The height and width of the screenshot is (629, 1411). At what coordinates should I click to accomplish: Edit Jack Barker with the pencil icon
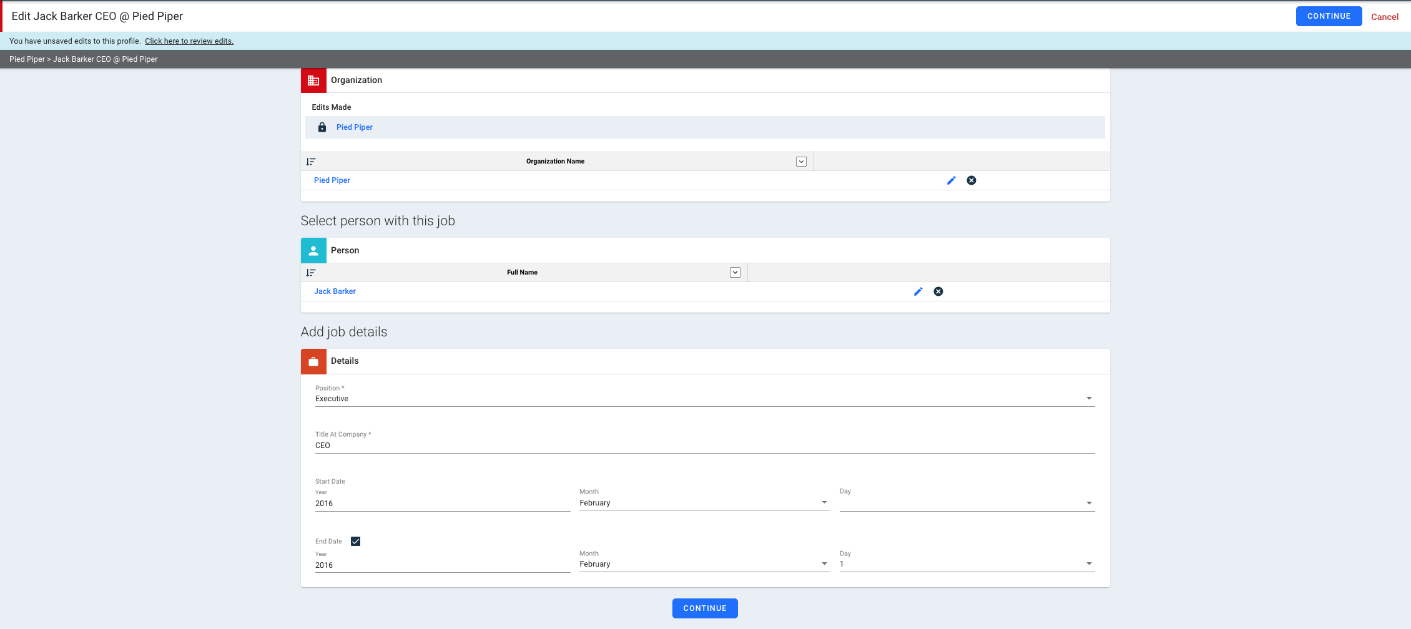(918, 291)
